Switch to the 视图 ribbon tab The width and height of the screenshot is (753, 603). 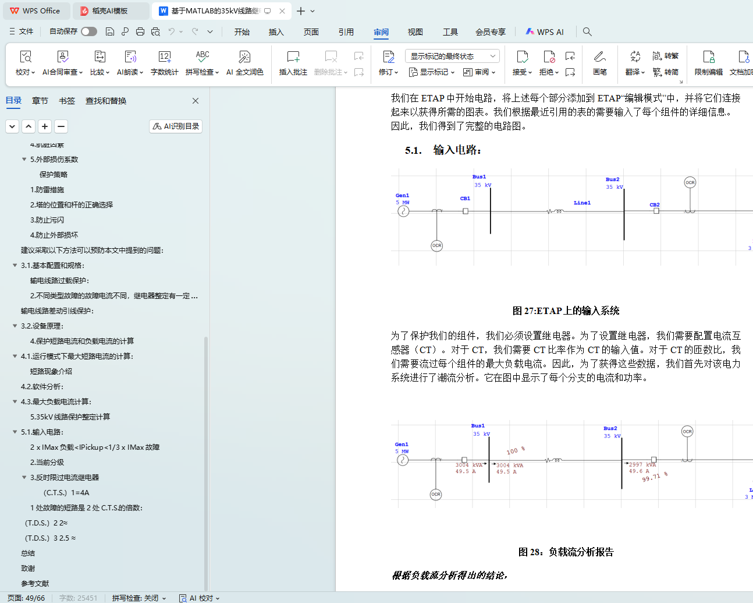415,32
